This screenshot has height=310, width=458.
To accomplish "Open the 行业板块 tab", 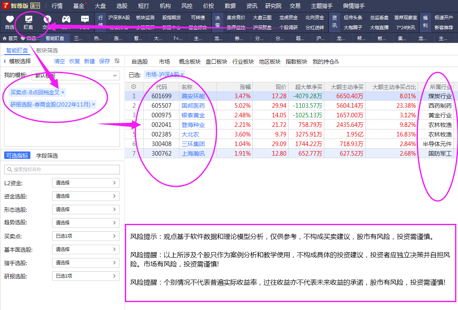I will [x=243, y=62].
